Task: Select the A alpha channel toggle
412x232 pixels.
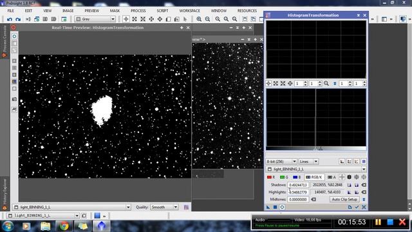Action: [332, 177]
